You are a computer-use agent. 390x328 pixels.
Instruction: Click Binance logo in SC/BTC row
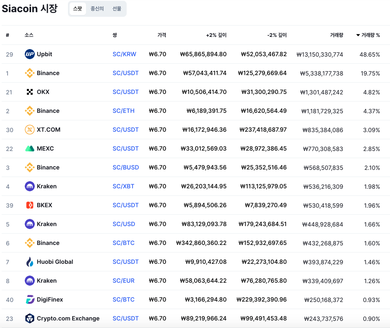pos(30,243)
